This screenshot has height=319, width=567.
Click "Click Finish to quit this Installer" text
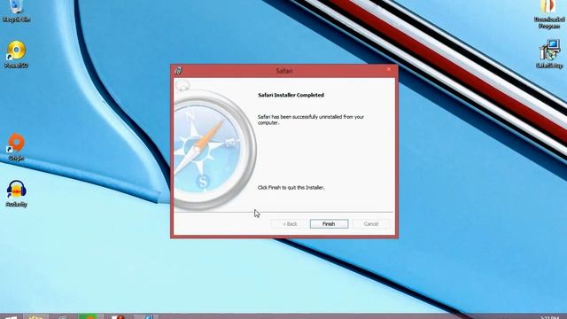pyautogui.click(x=291, y=188)
